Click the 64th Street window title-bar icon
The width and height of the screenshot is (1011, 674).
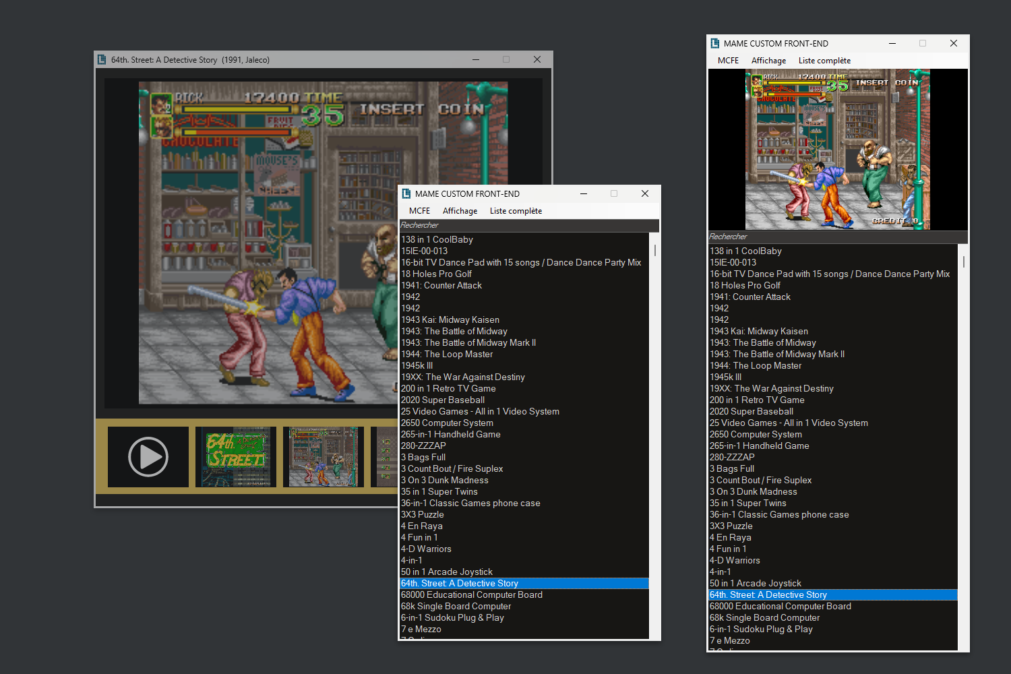(102, 59)
